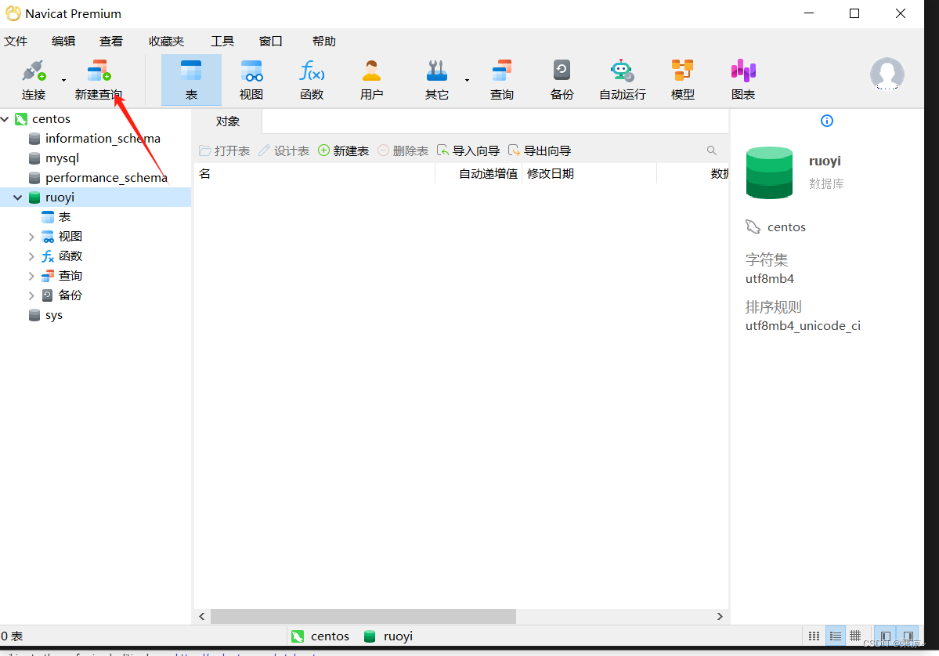Click utf8mb4_unicode_ci collation value
939x656 pixels.
(x=803, y=326)
